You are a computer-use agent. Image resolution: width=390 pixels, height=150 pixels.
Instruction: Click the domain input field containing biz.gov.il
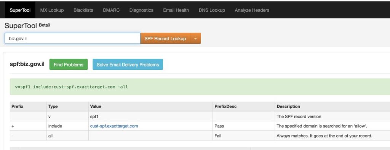tap(72, 38)
